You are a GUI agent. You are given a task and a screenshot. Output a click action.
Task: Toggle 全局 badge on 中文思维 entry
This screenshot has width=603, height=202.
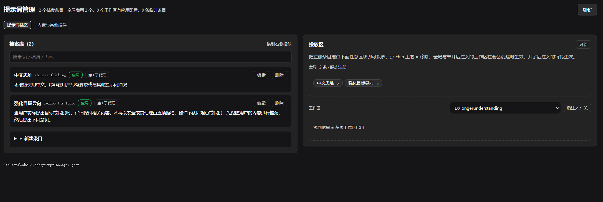coord(76,75)
